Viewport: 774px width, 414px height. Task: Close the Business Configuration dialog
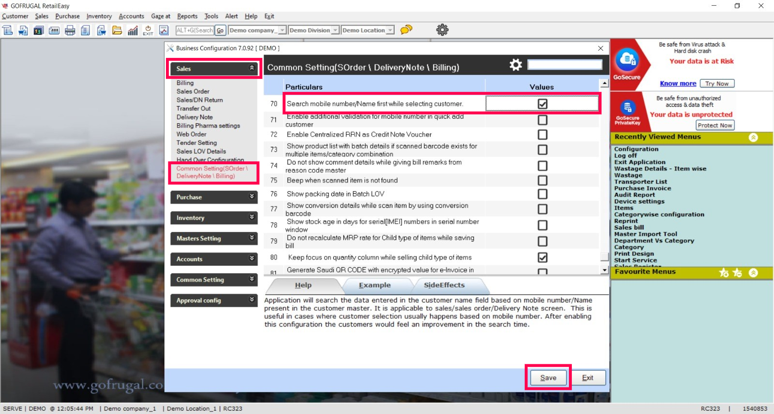(600, 48)
